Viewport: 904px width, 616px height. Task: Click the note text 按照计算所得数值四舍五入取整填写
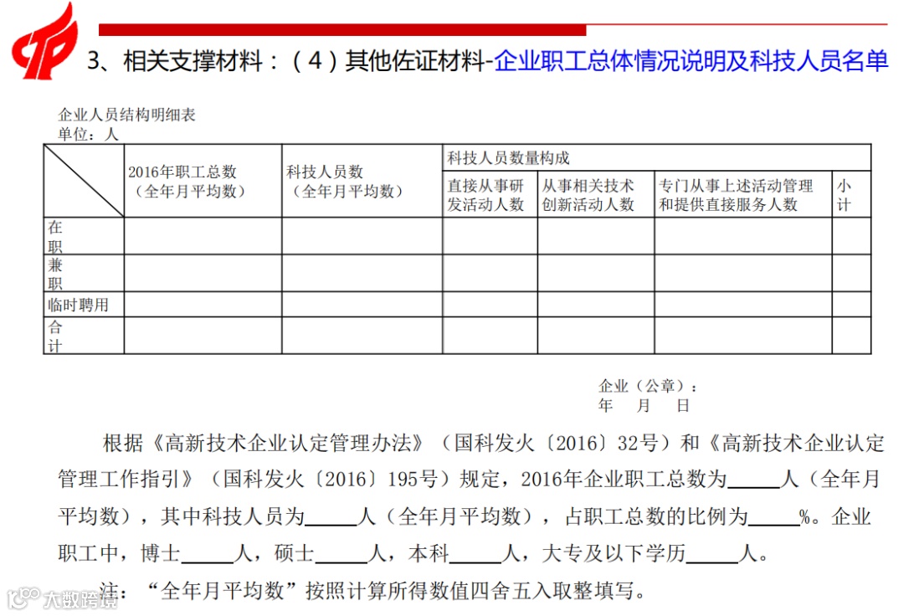coord(470,591)
